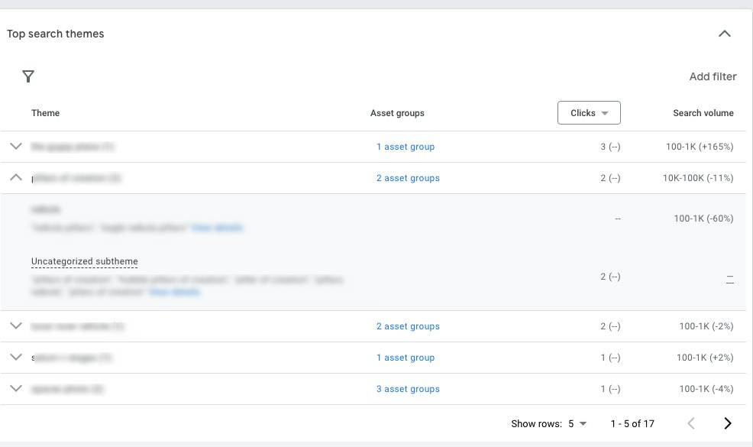Click the Theme column header
Viewport: 753px width, 447px height.
tap(46, 113)
